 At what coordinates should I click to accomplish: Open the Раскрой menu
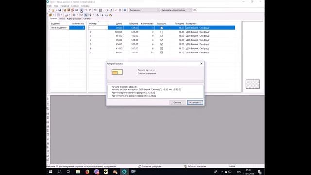click(65, 6)
